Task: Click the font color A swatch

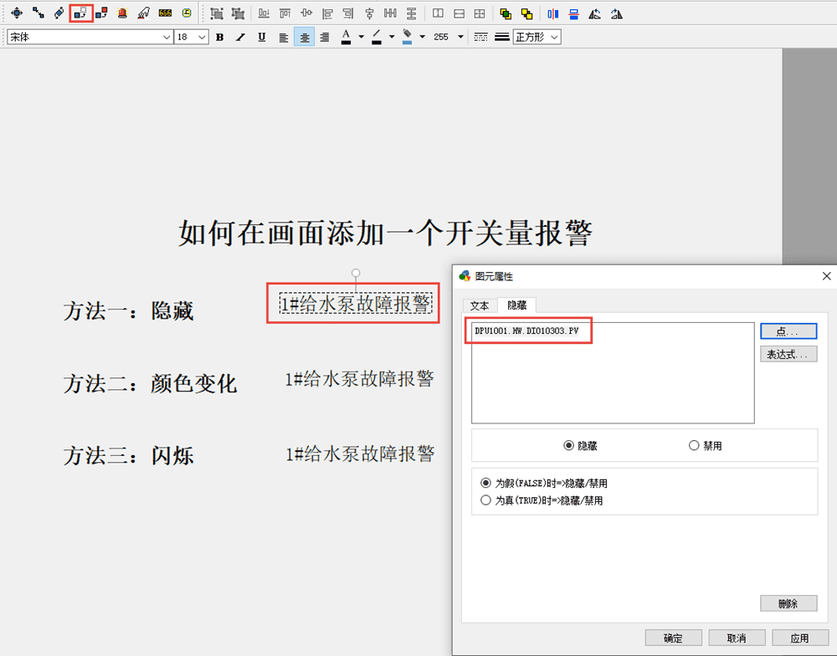Action: tap(346, 37)
